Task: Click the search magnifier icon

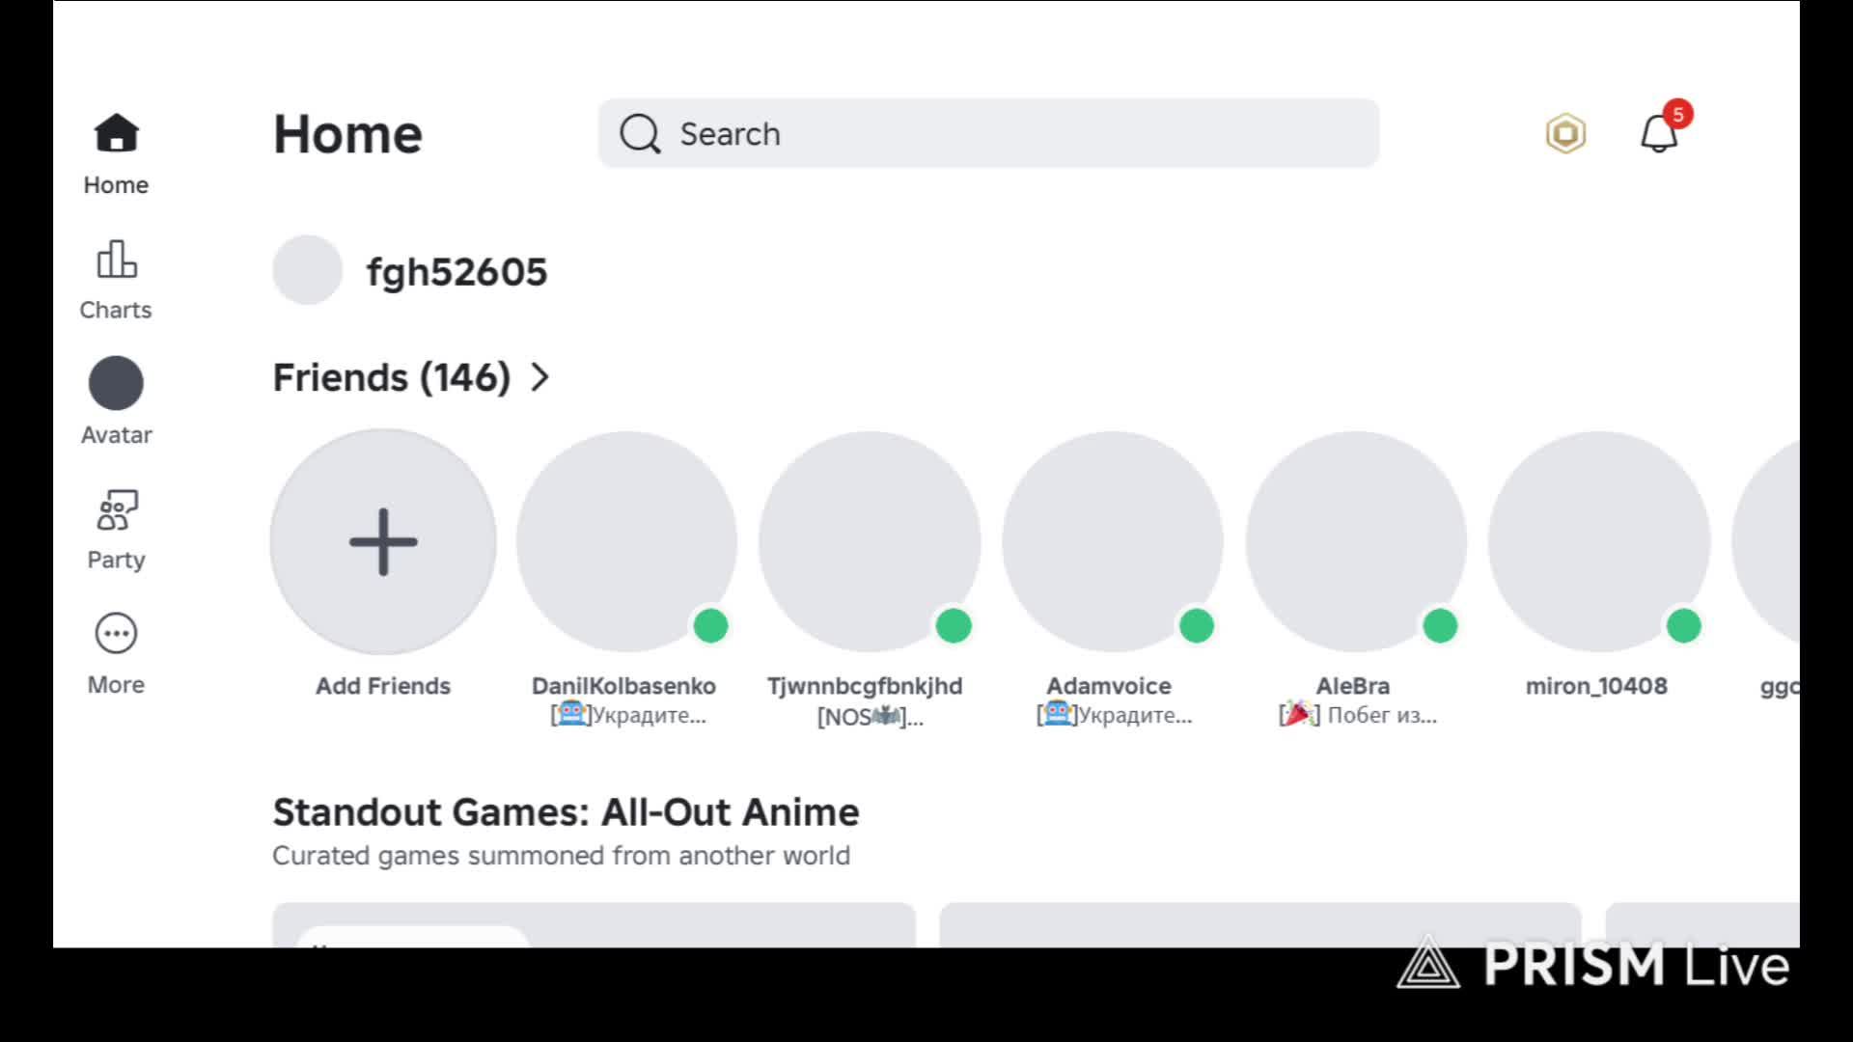Action: click(640, 134)
